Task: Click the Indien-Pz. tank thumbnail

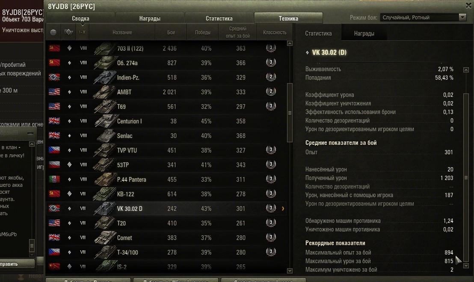Action: [104, 77]
